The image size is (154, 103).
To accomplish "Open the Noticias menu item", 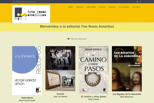I will pyautogui.click(x=112, y=7).
